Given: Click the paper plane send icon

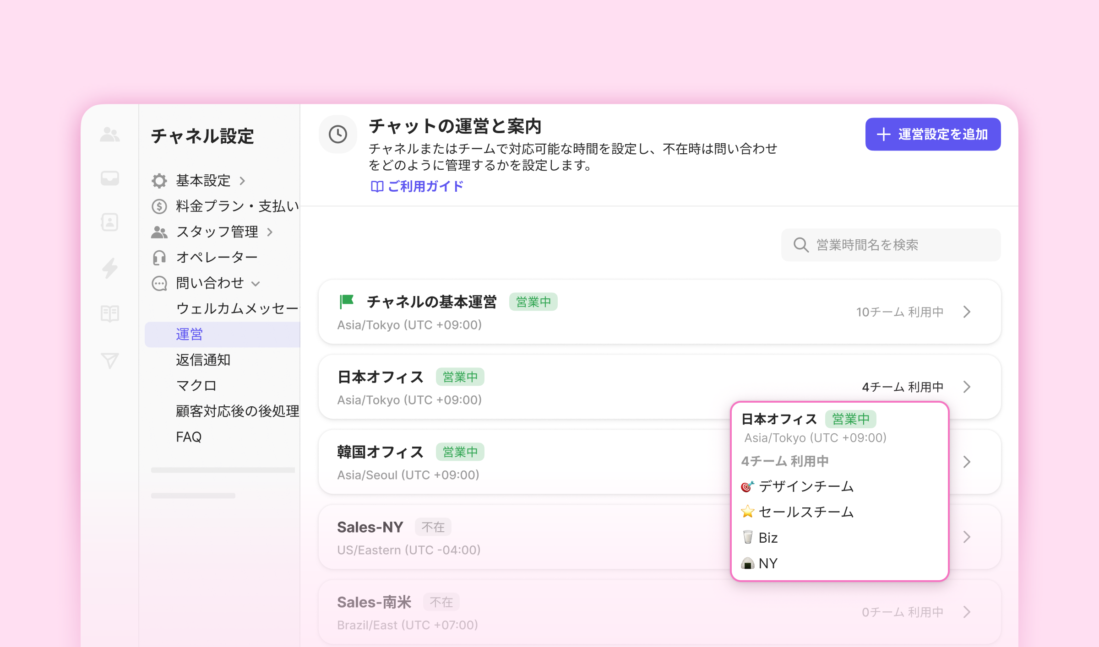Looking at the screenshot, I should 110,361.
